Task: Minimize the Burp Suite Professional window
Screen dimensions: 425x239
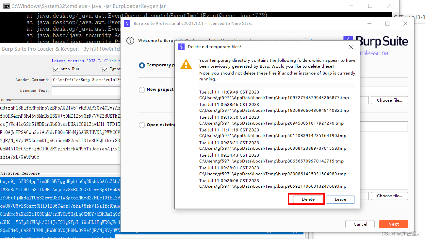Action: pyautogui.click(x=369, y=24)
